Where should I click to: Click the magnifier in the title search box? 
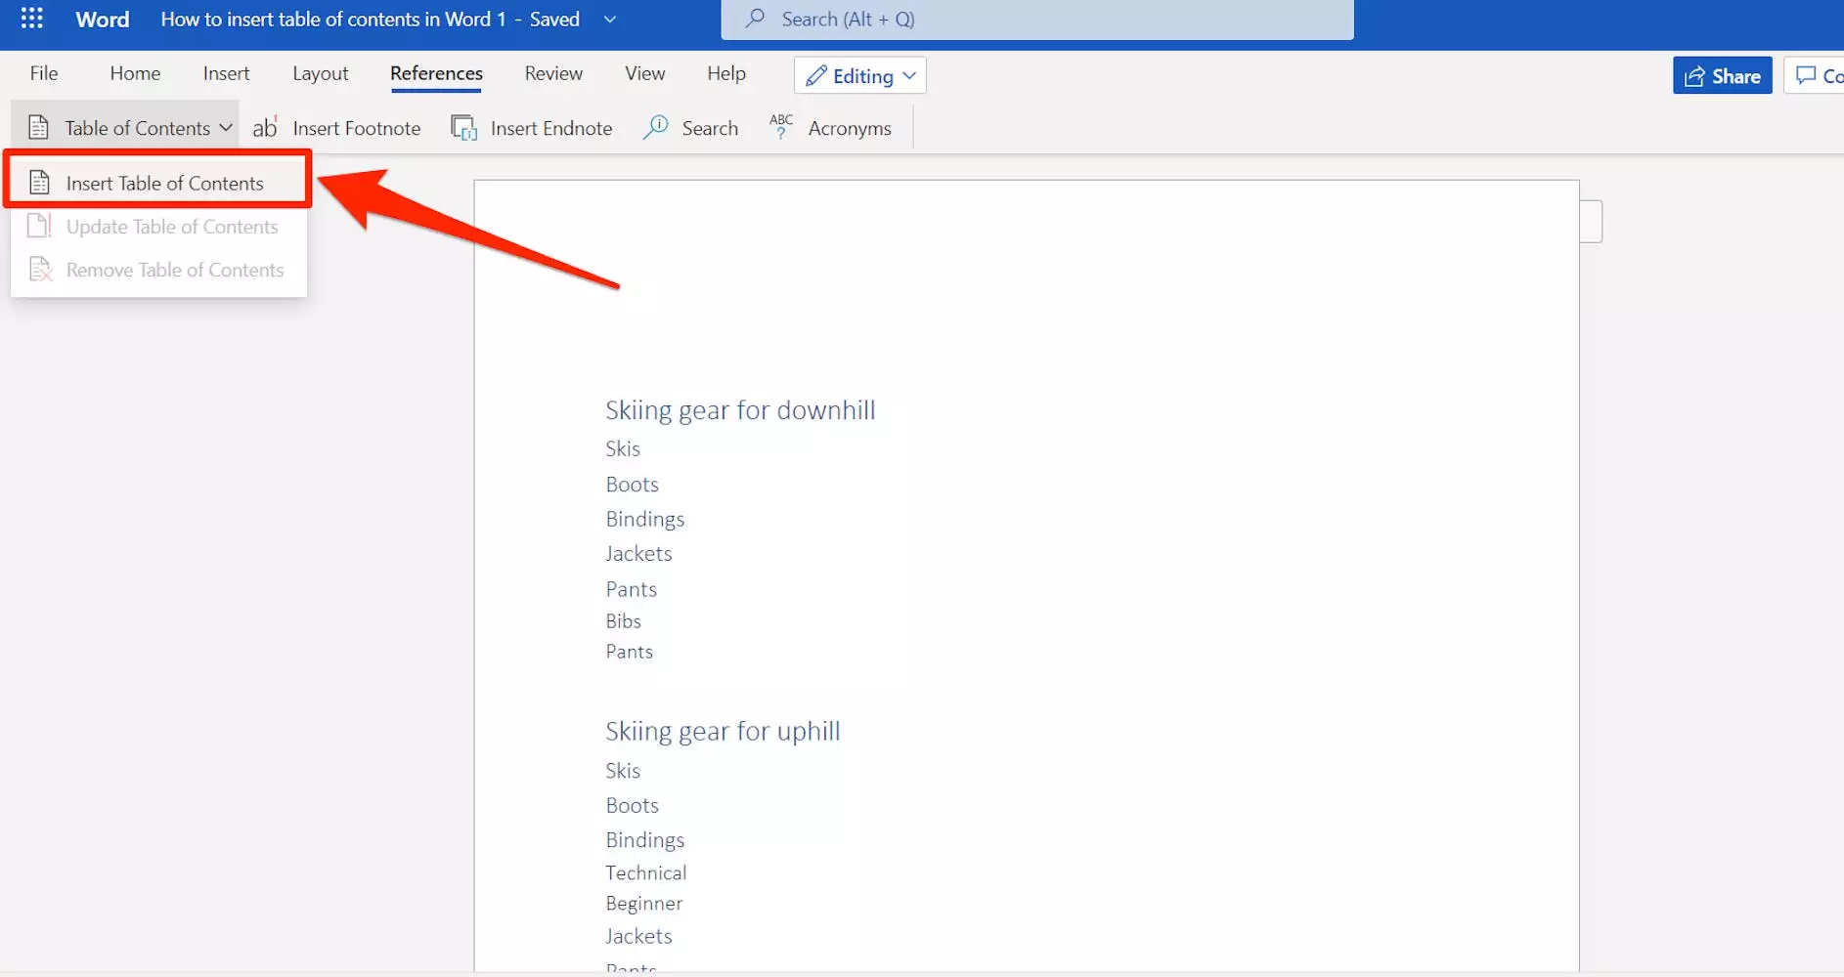coord(755,18)
